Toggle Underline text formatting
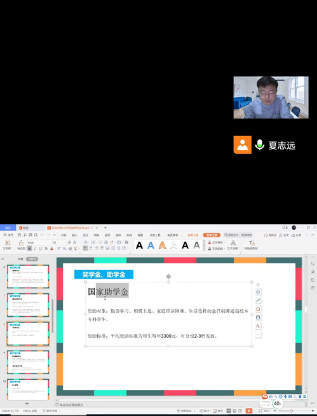 pos(40,249)
